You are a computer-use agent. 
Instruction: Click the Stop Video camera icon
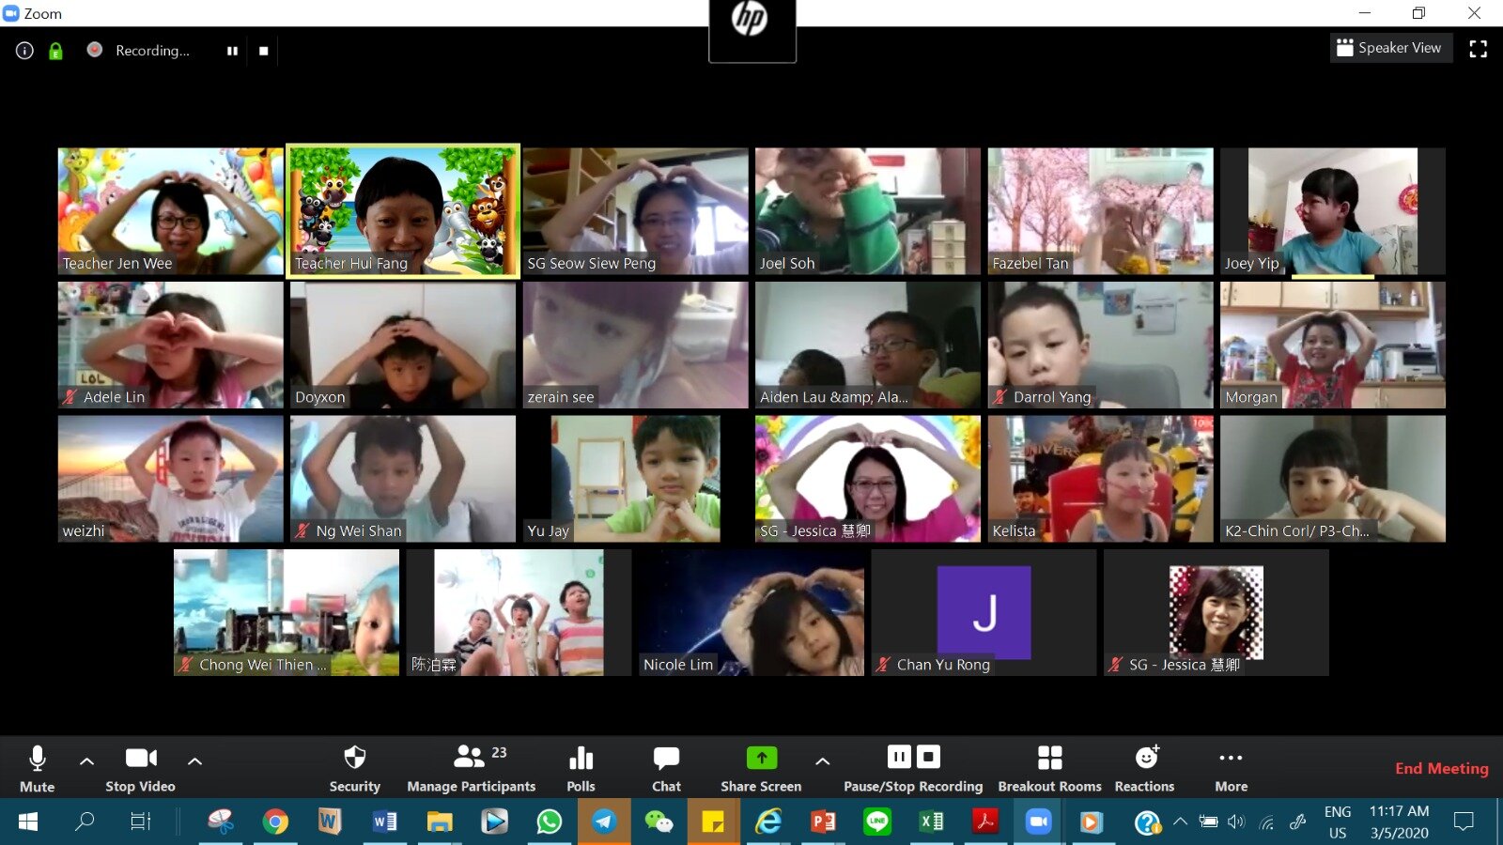[141, 758]
